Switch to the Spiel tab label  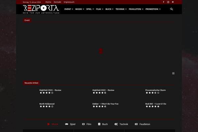coord(73,124)
